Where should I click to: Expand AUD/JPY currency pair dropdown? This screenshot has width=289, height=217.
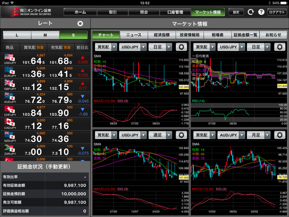click(230, 135)
